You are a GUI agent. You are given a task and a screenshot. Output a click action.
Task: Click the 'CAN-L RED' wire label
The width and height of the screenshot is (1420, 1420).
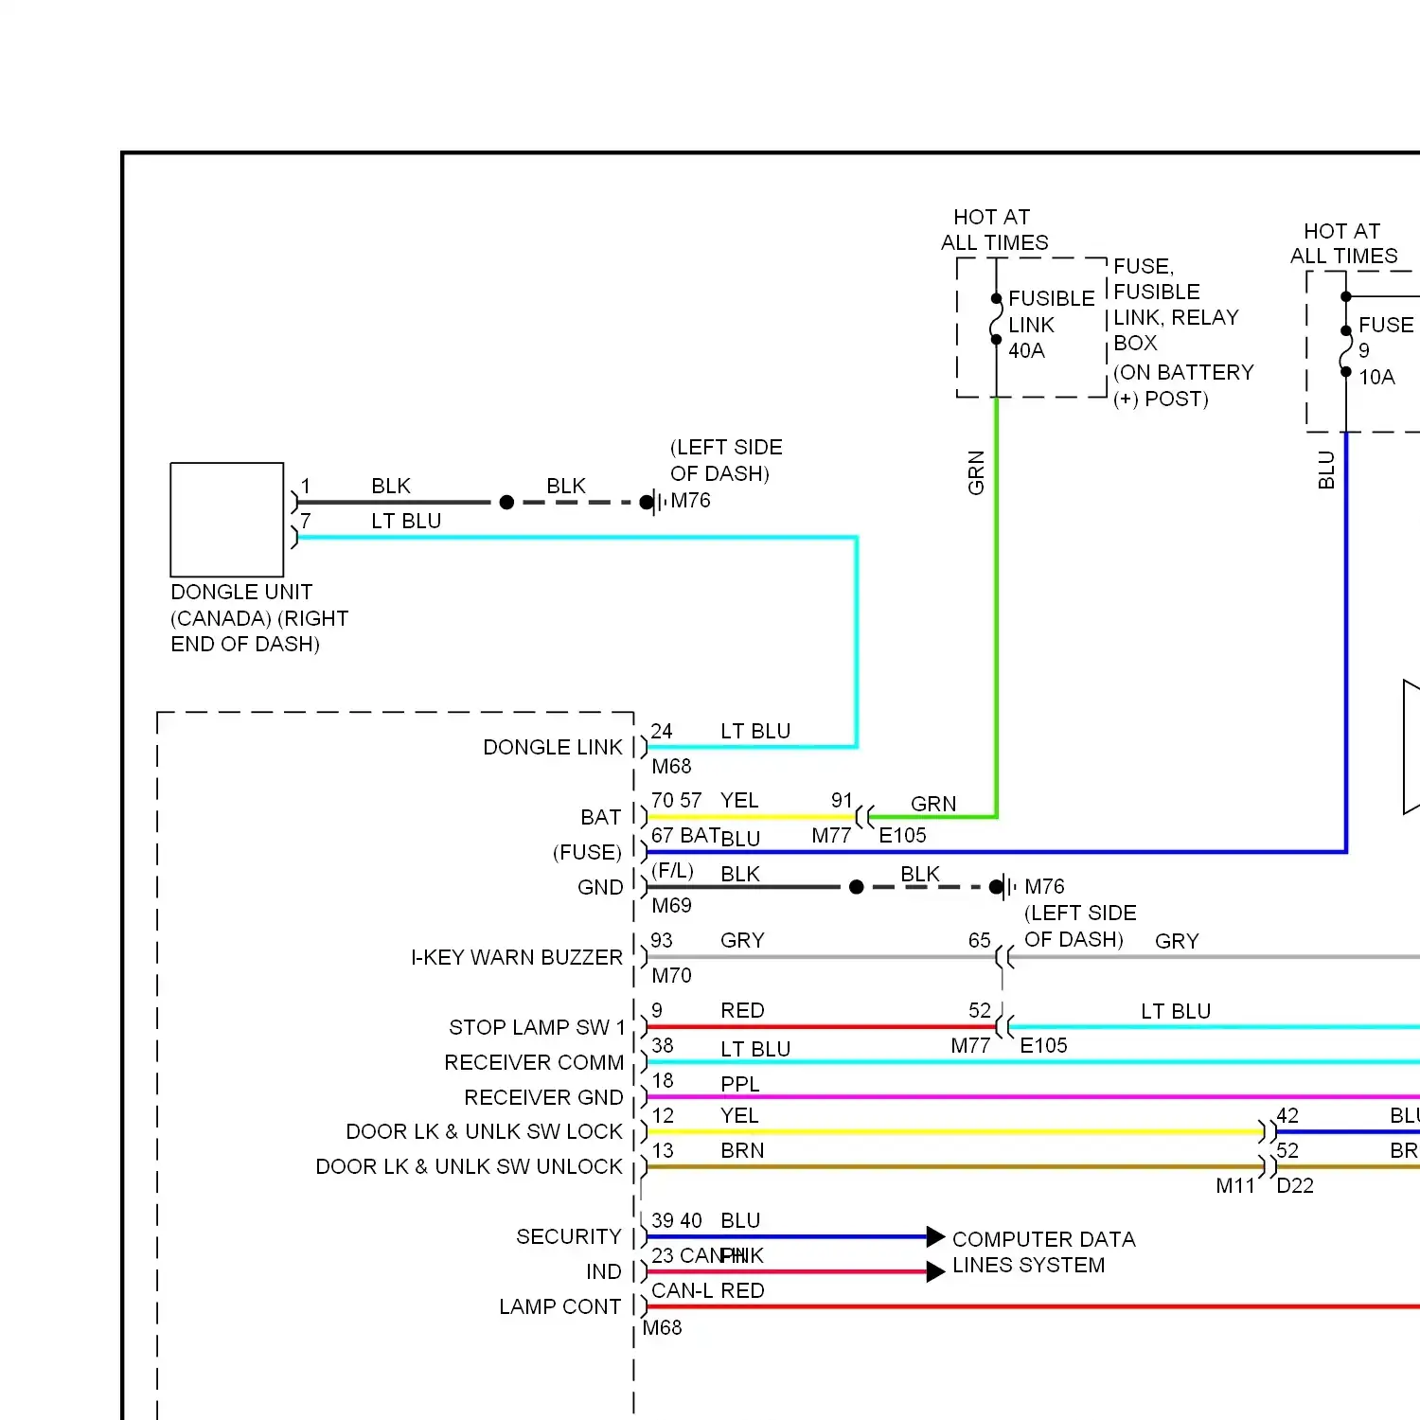pos(708,1291)
